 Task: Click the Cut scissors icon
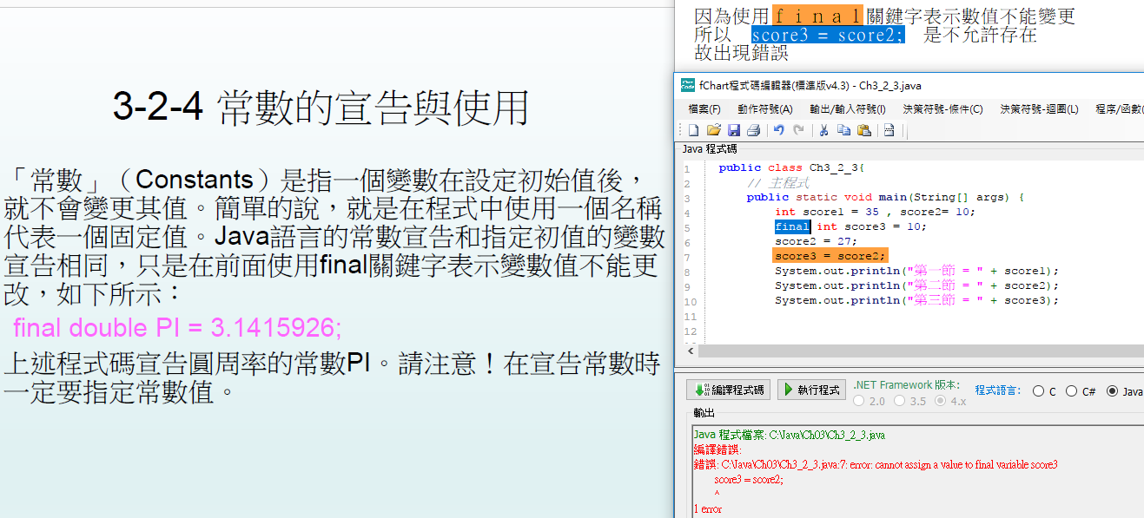click(823, 130)
